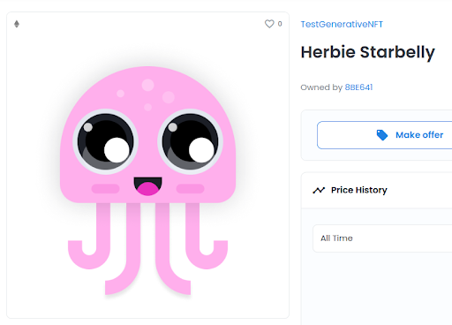
Task: Click the jellyfish's left eye
Action: (105, 142)
